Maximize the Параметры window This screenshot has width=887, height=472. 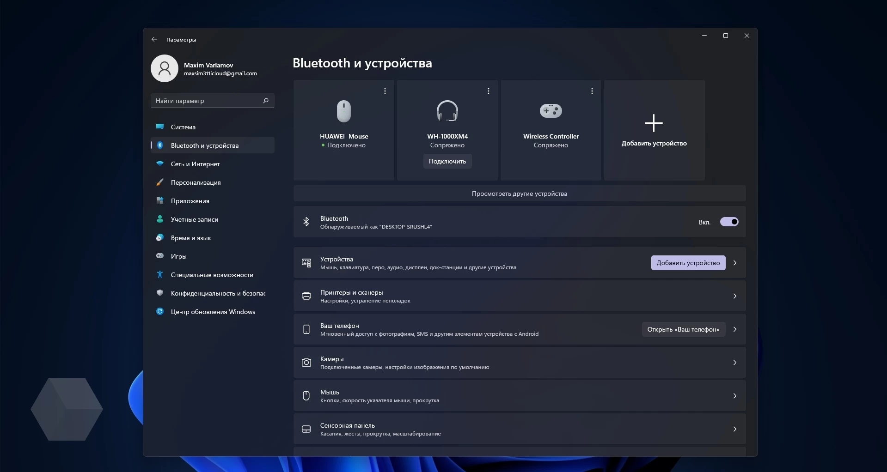pyautogui.click(x=726, y=36)
